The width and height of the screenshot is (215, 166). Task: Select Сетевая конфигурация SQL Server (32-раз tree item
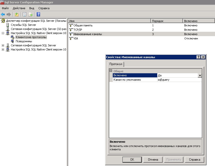pos(39,29)
